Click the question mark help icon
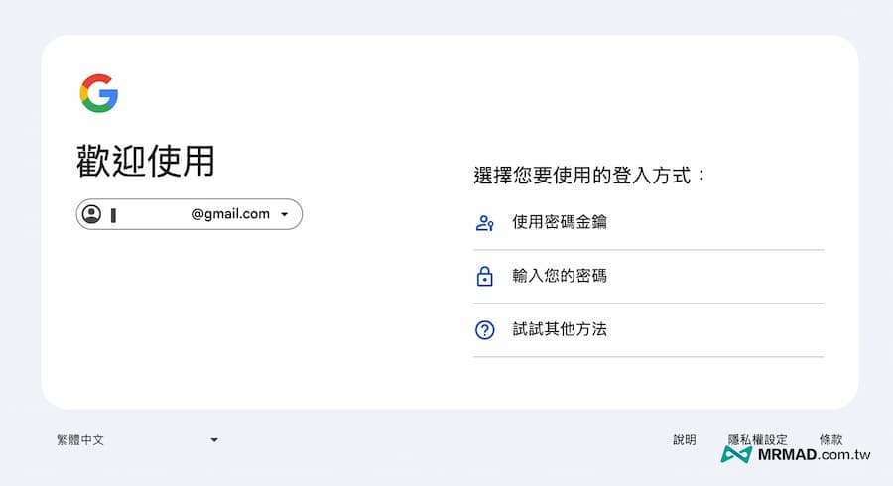 (x=484, y=330)
